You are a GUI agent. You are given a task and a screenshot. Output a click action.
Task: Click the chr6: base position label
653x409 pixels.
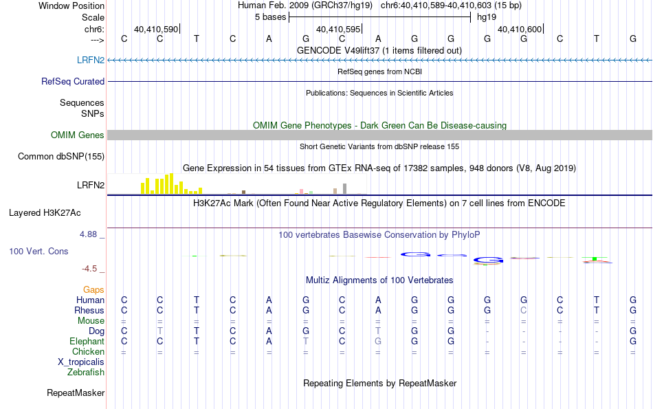[94, 29]
